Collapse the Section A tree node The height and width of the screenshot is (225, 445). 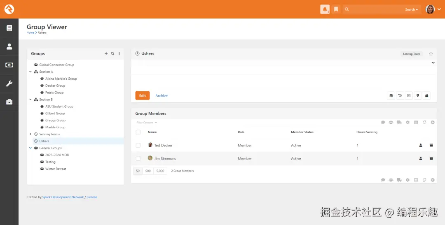(30, 72)
